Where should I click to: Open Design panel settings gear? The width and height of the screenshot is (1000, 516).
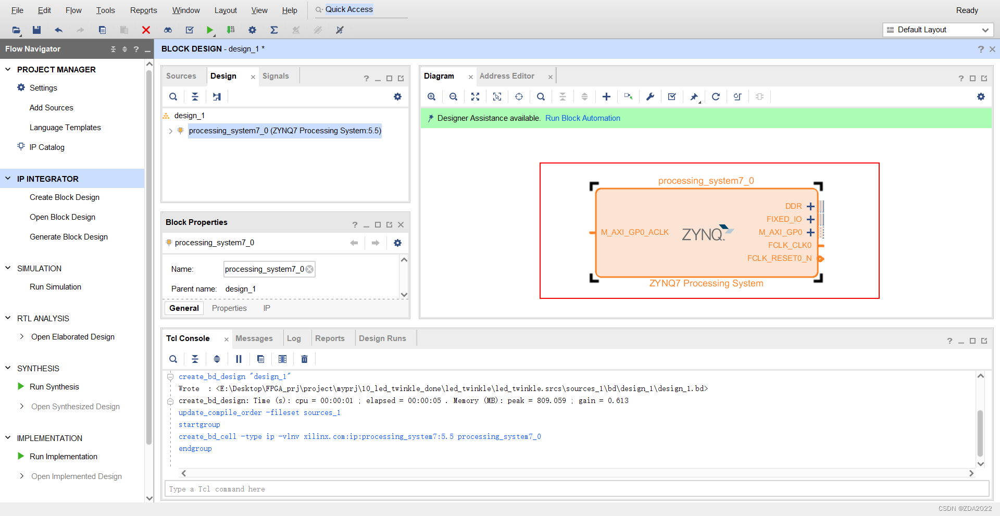(x=397, y=97)
